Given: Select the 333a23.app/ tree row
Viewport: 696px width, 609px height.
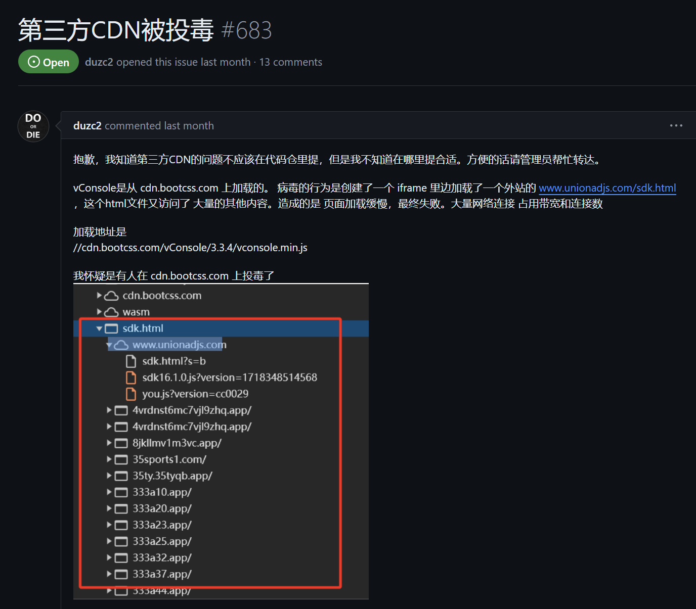Looking at the screenshot, I should (162, 525).
